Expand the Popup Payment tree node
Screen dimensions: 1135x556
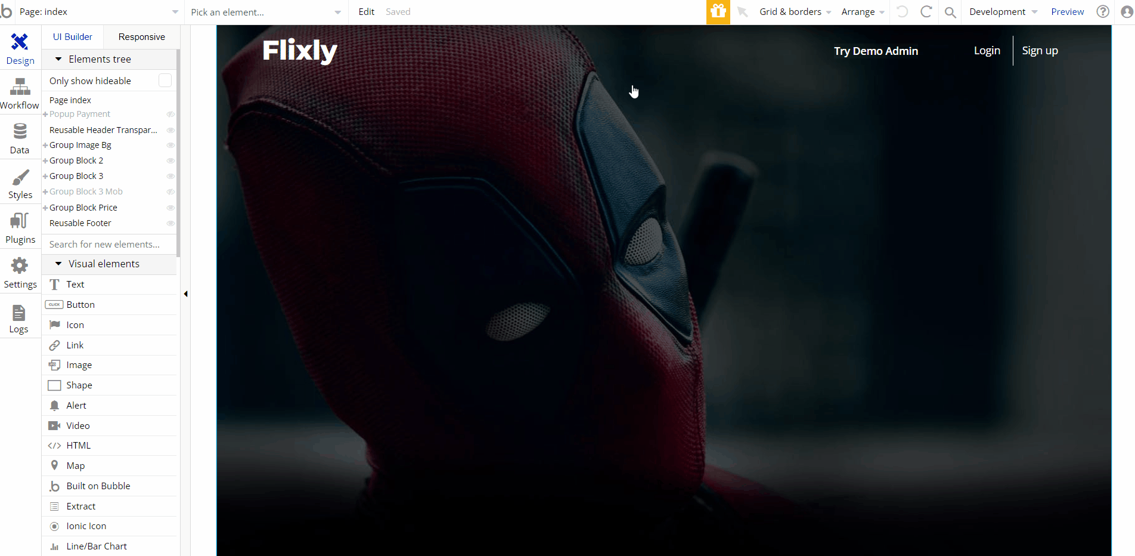[45, 115]
